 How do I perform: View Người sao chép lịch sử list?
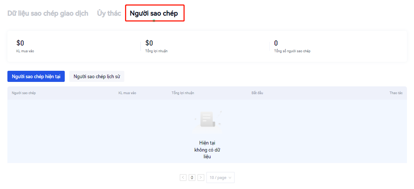97,77
